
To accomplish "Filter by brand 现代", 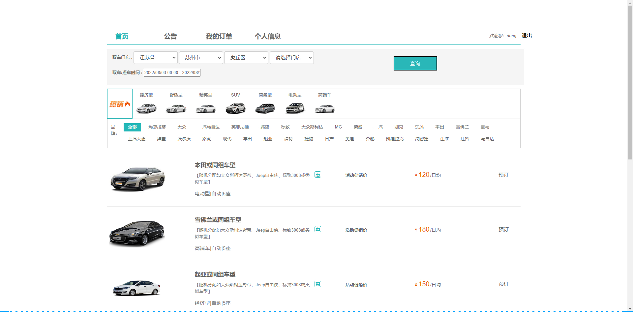I will [x=227, y=139].
